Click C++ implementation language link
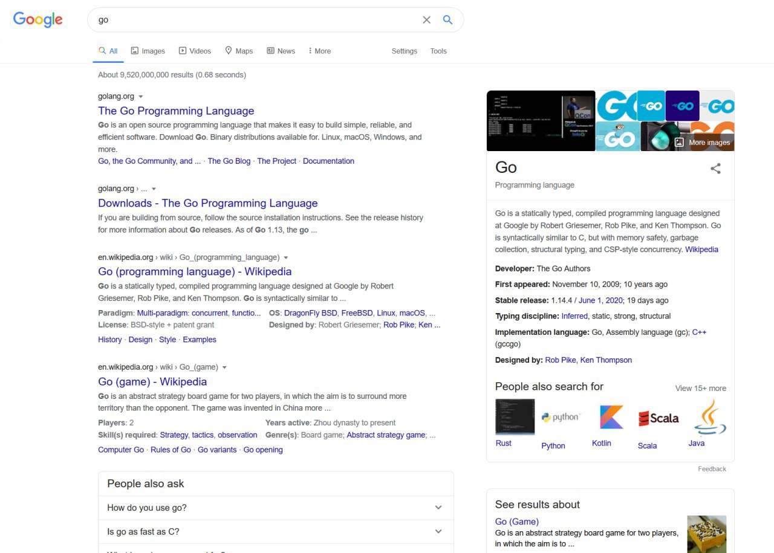774x553 pixels. 699,332
